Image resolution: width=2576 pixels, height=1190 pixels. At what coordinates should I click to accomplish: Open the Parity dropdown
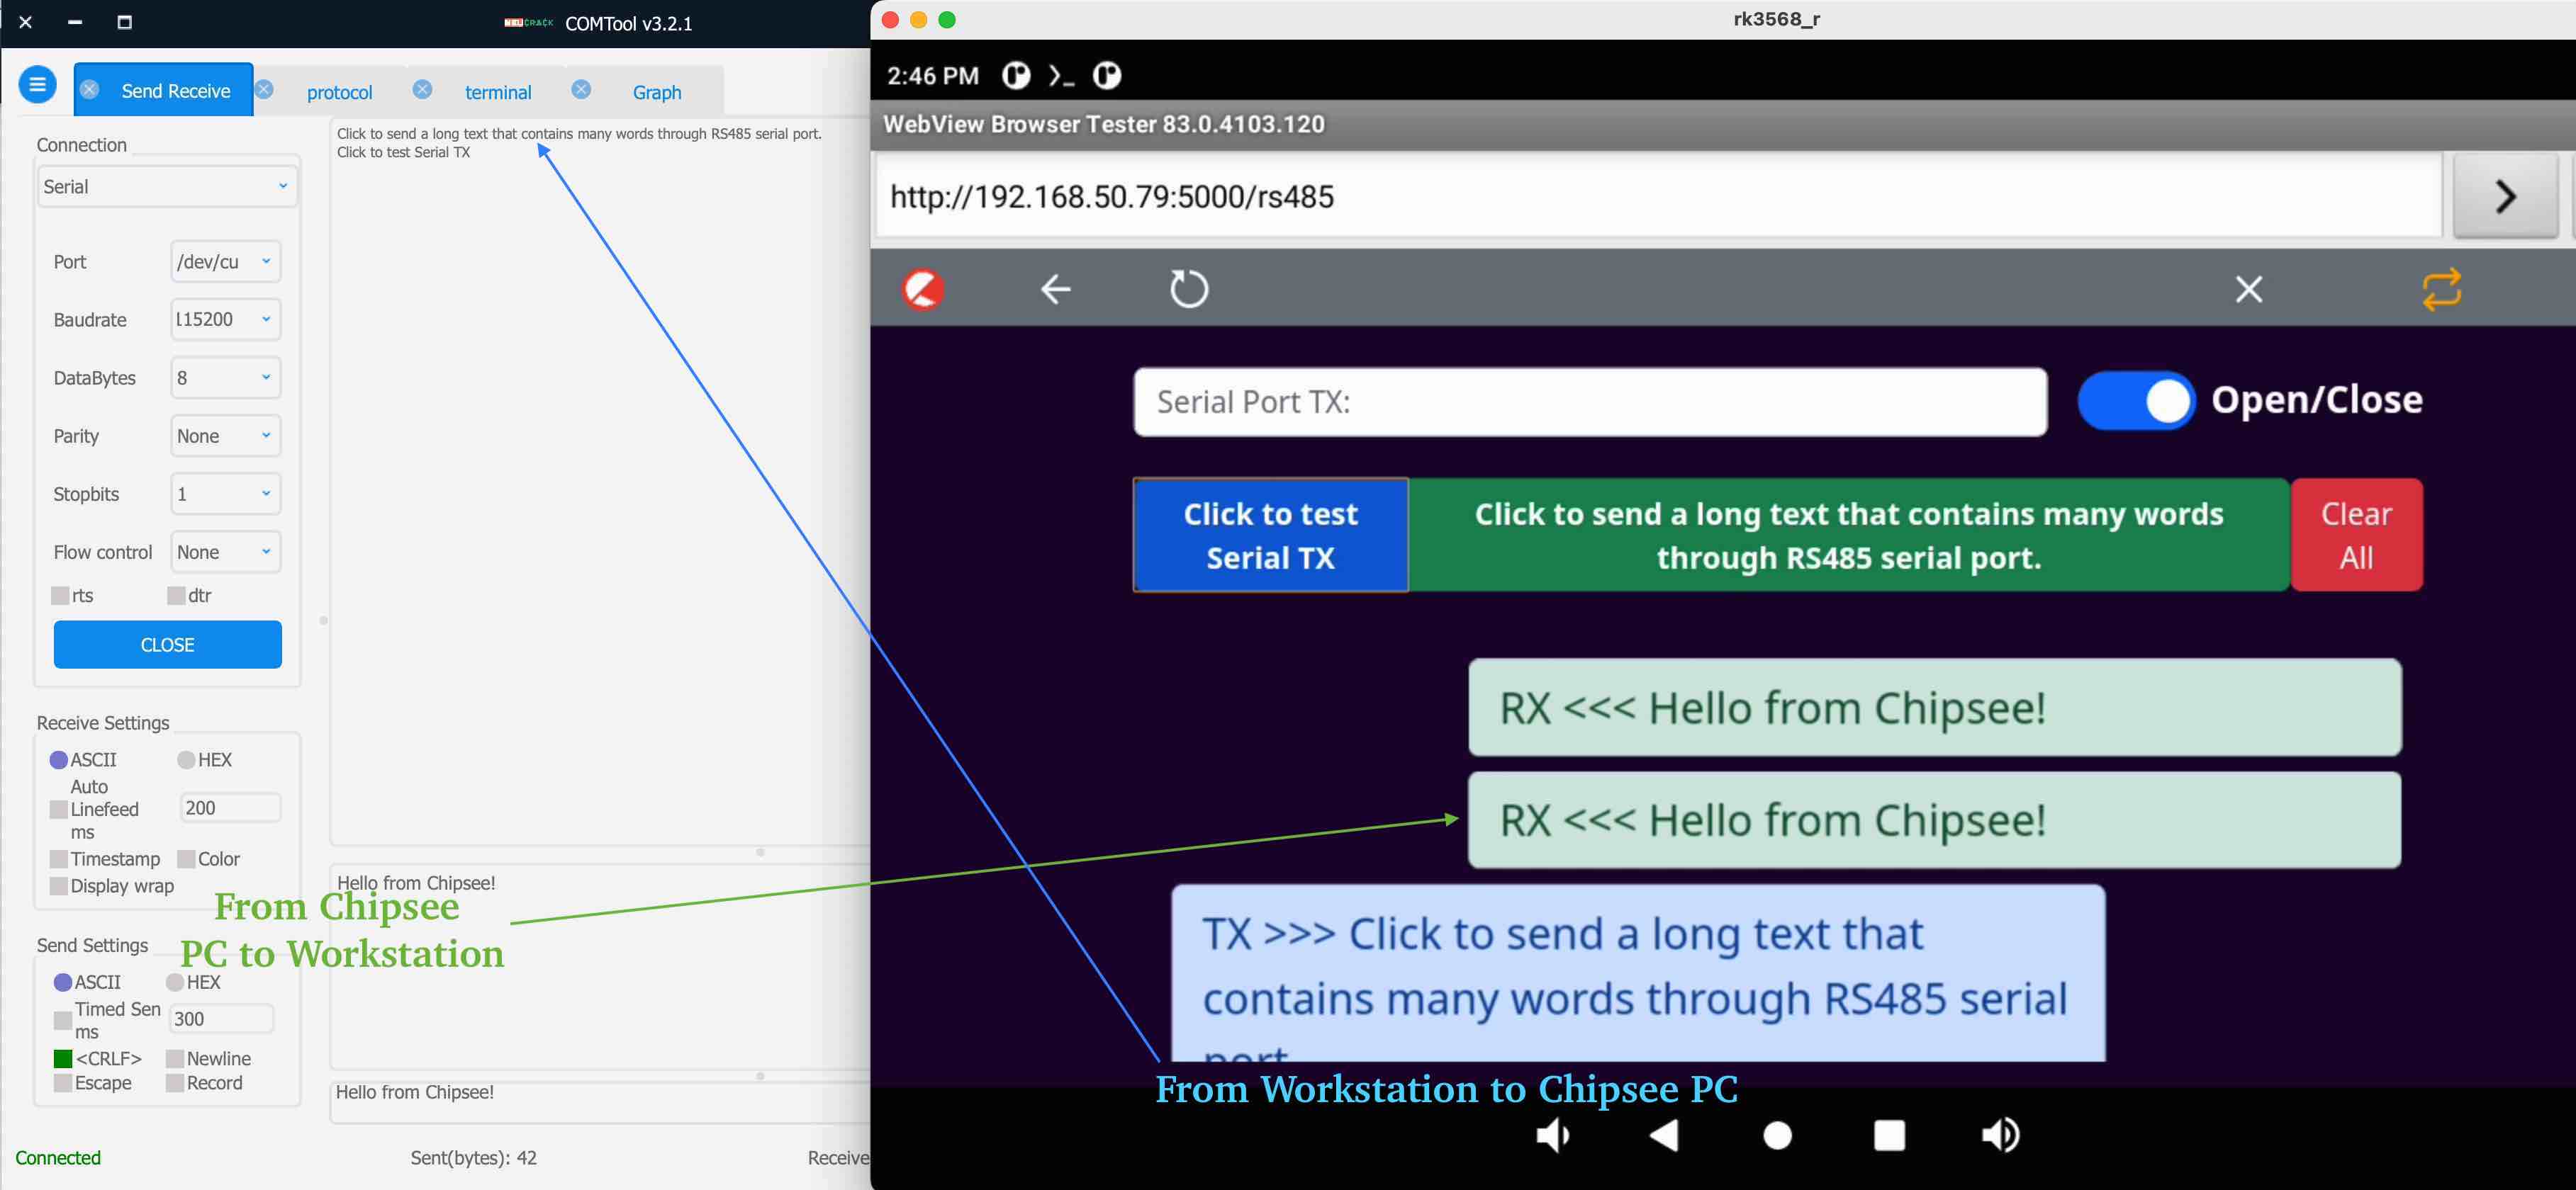[225, 436]
